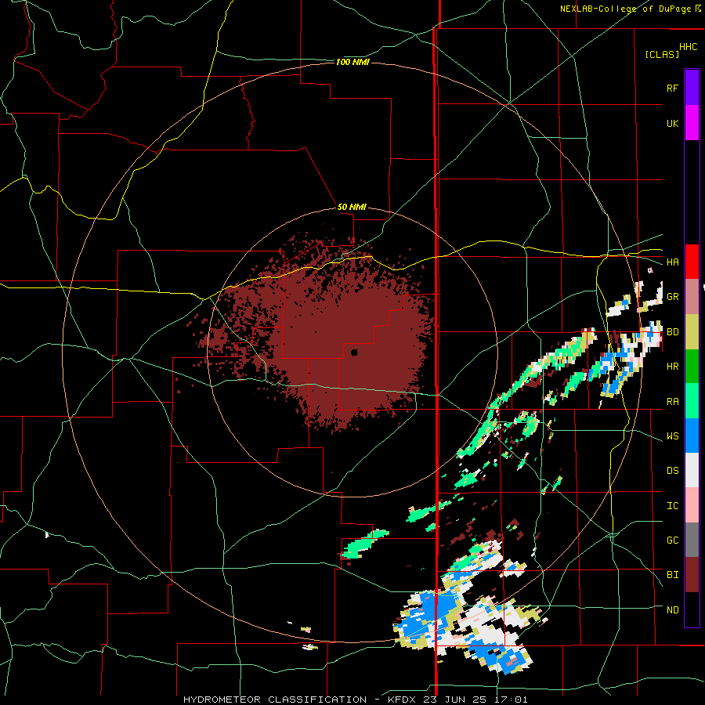The height and width of the screenshot is (705, 705).
Task: Click the 'GR' legend label
Action: (672, 297)
